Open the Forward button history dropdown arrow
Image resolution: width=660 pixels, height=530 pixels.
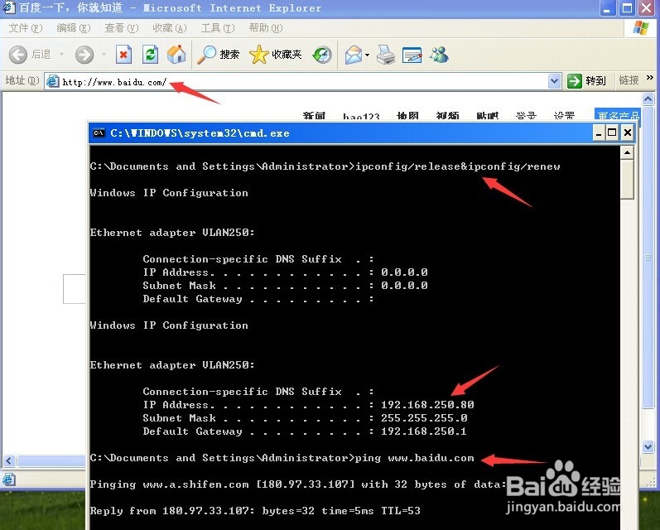[x=104, y=55]
